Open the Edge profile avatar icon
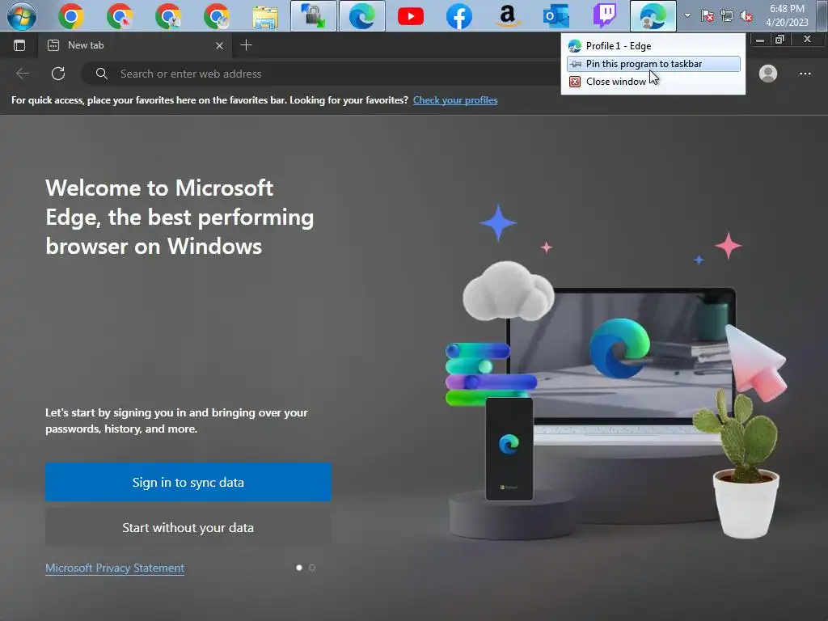Screen dimensions: 828x621 point(768,74)
